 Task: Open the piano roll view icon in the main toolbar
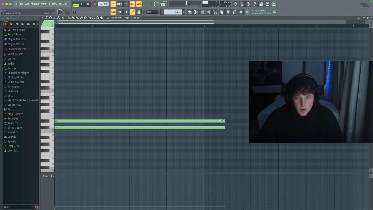pos(196,12)
